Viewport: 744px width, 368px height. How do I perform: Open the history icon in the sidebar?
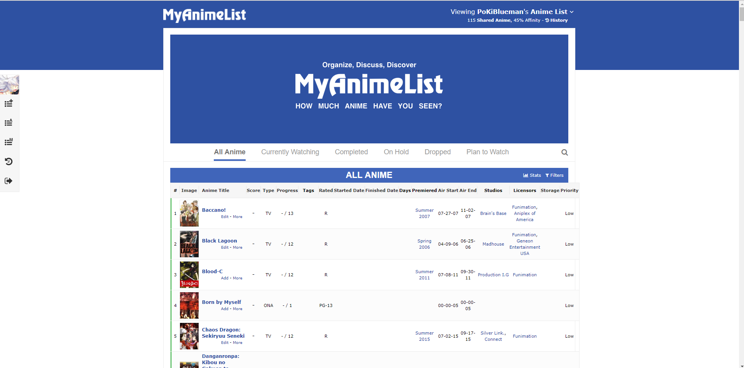coord(9,161)
